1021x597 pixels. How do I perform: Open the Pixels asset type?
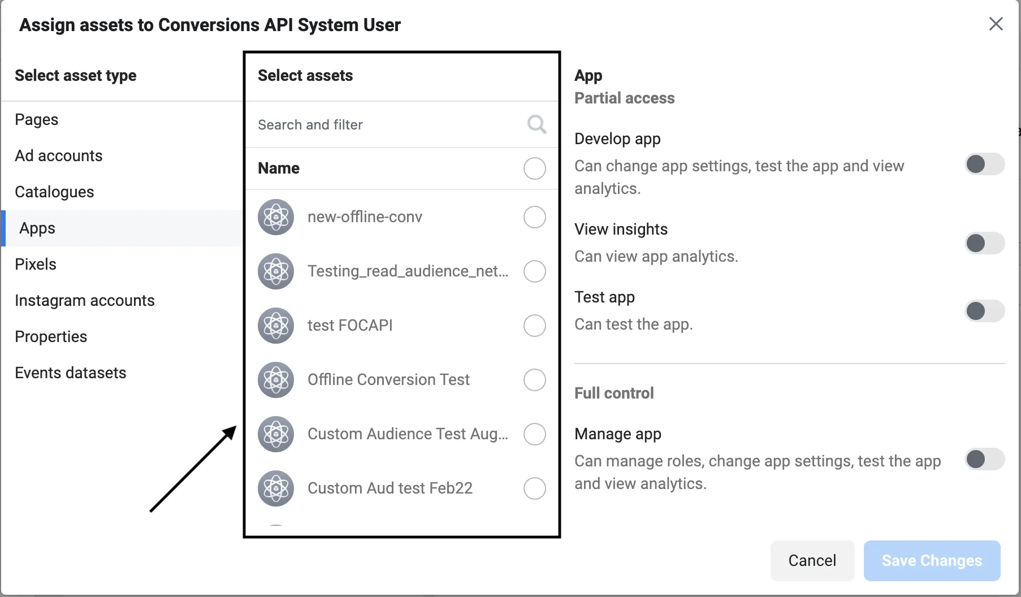point(122,265)
